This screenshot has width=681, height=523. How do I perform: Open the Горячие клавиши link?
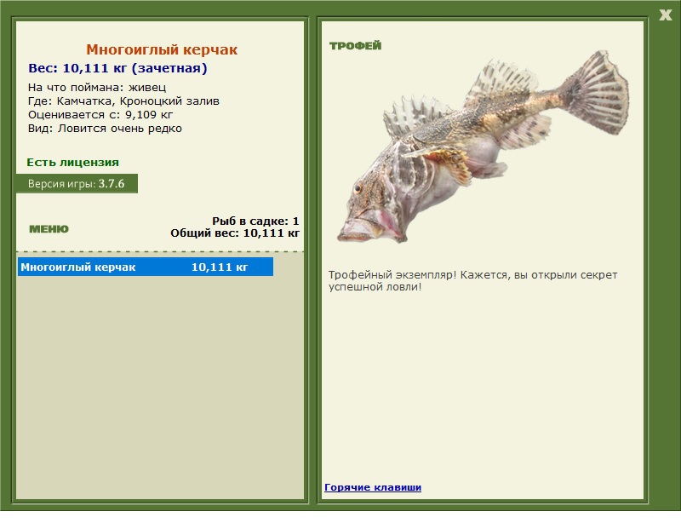[373, 487]
